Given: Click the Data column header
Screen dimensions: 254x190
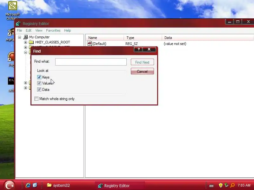Looking at the screenshot, I should coord(207,38).
